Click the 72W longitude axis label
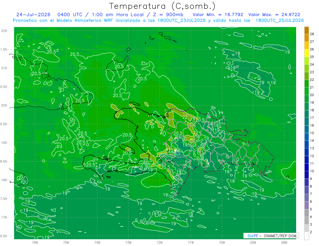Screen dimensions: 319x246 [159, 243]
